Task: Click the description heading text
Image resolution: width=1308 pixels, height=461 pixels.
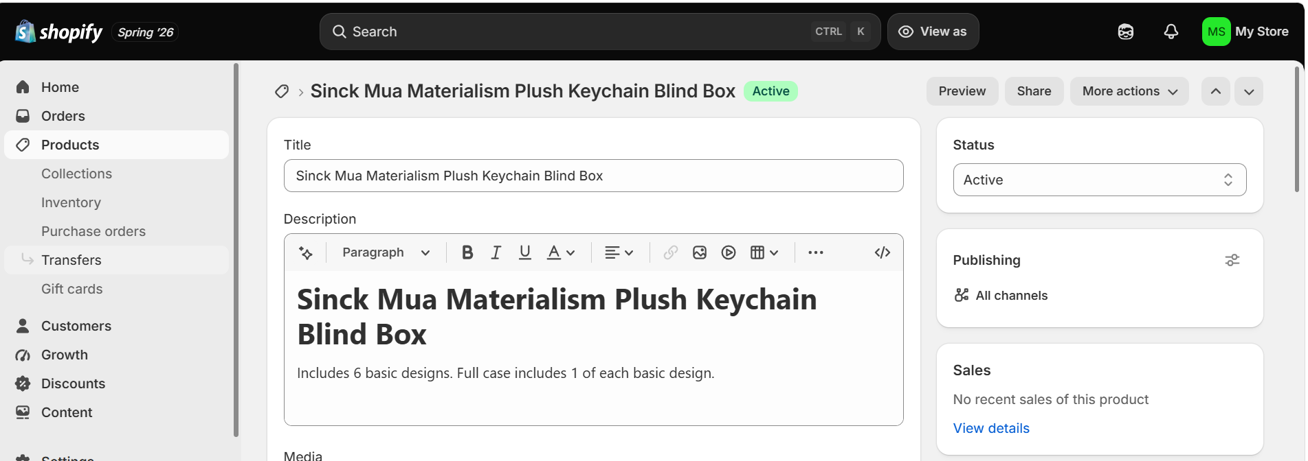Action: pos(557,317)
